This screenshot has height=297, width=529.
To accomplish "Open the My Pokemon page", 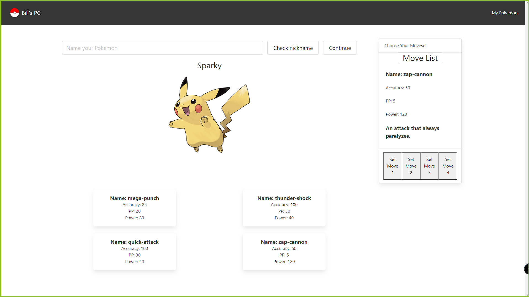I will (504, 13).
